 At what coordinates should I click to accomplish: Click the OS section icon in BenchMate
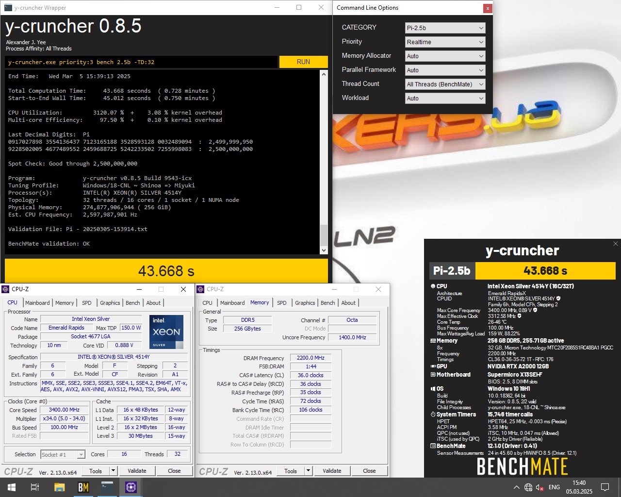coord(433,389)
